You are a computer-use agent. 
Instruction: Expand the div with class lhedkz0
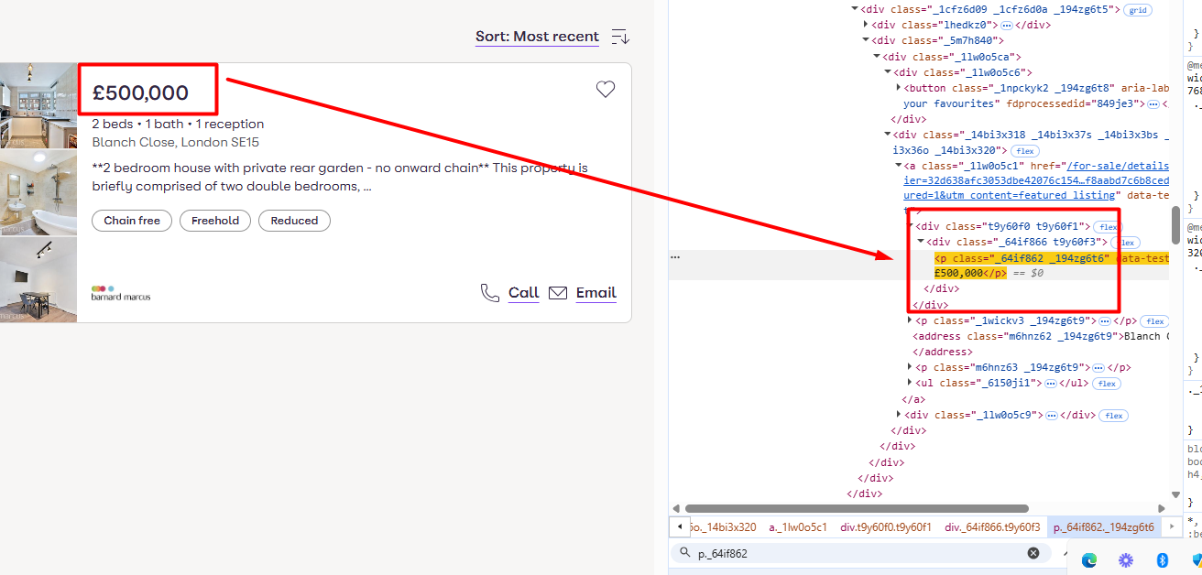(x=867, y=25)
